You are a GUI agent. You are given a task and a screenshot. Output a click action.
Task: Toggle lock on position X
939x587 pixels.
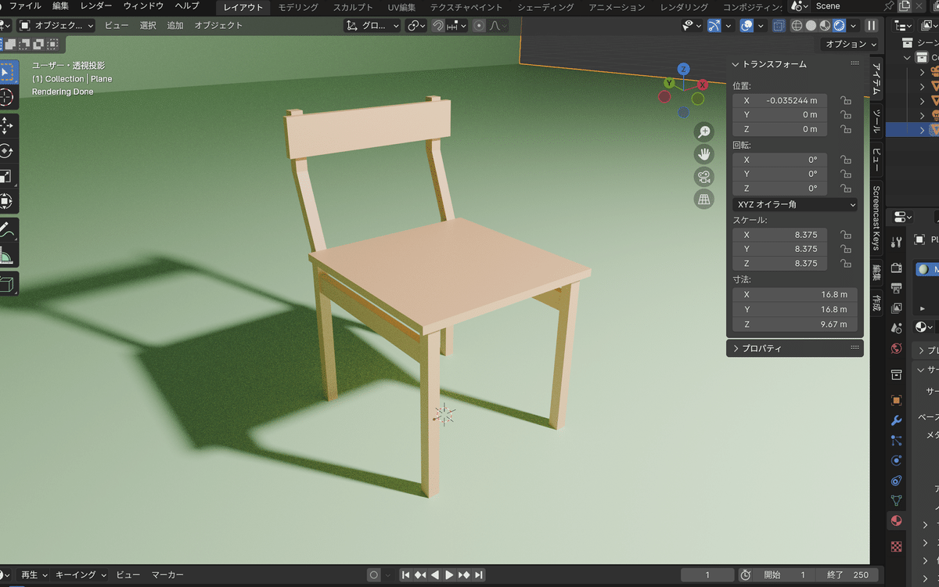coord(846,100)
